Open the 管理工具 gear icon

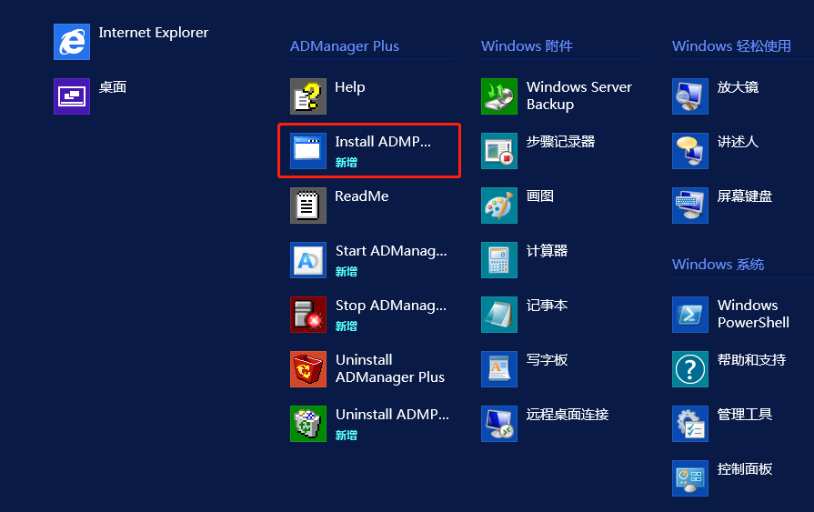690,423
